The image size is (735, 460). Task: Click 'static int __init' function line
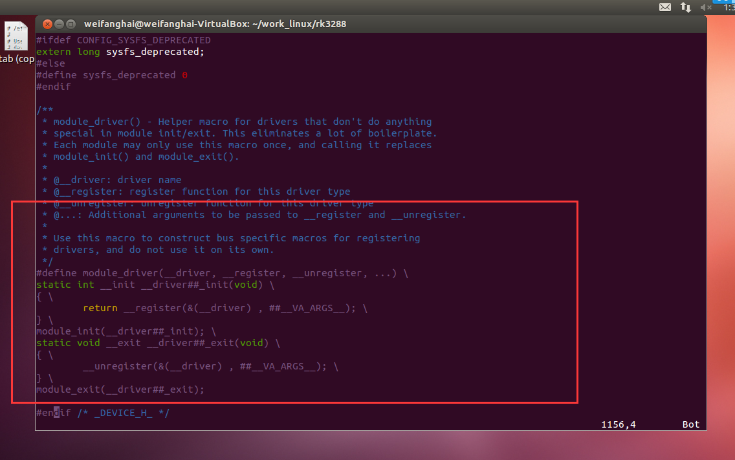click(x=155, y=285)
